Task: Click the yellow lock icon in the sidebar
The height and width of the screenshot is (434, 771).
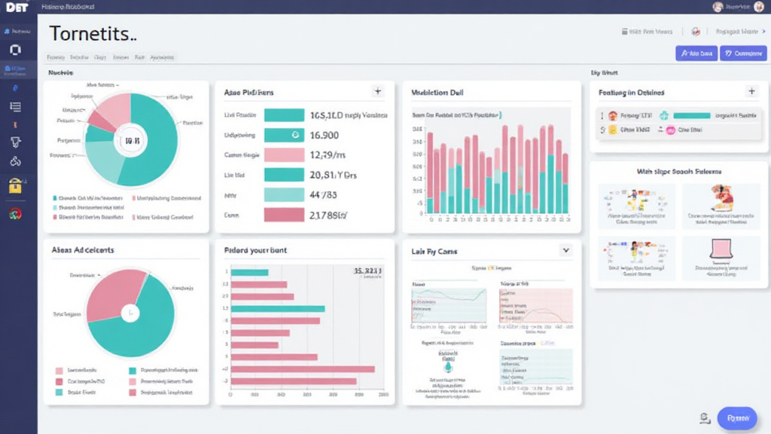Action: click(15, 185)
